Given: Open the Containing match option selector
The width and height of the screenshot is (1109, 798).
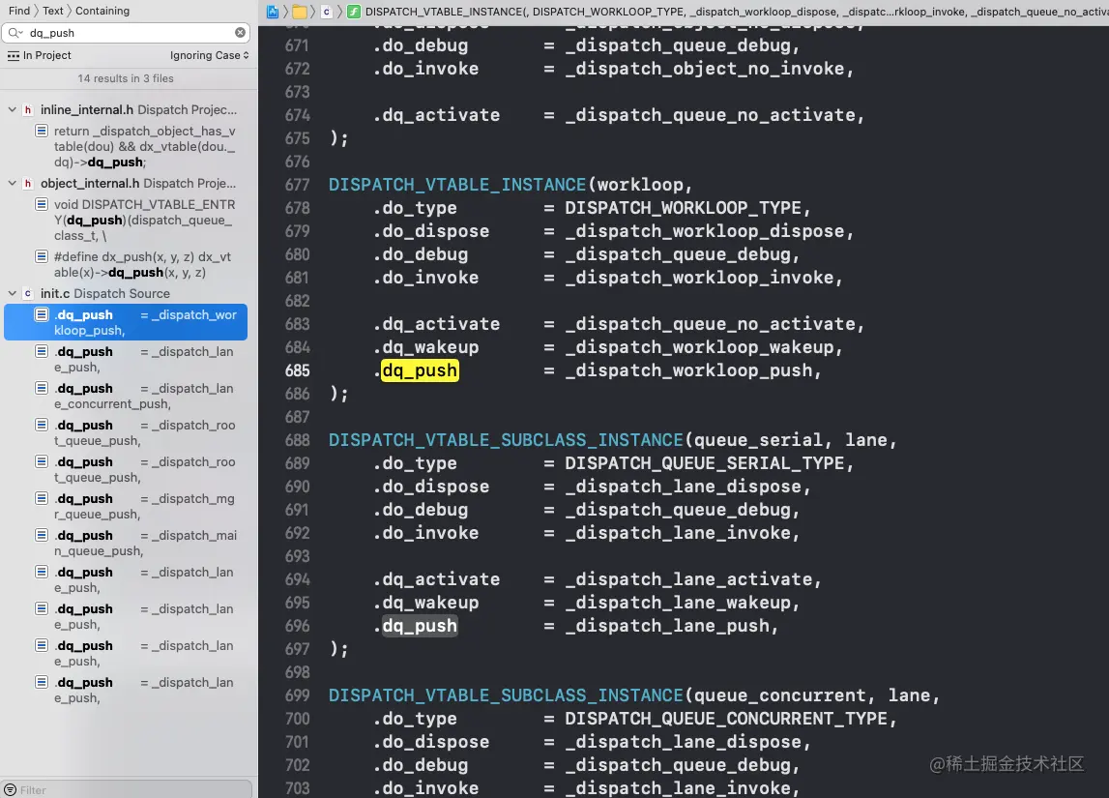Looking at the screenshot, I should [x=102, y=11].
